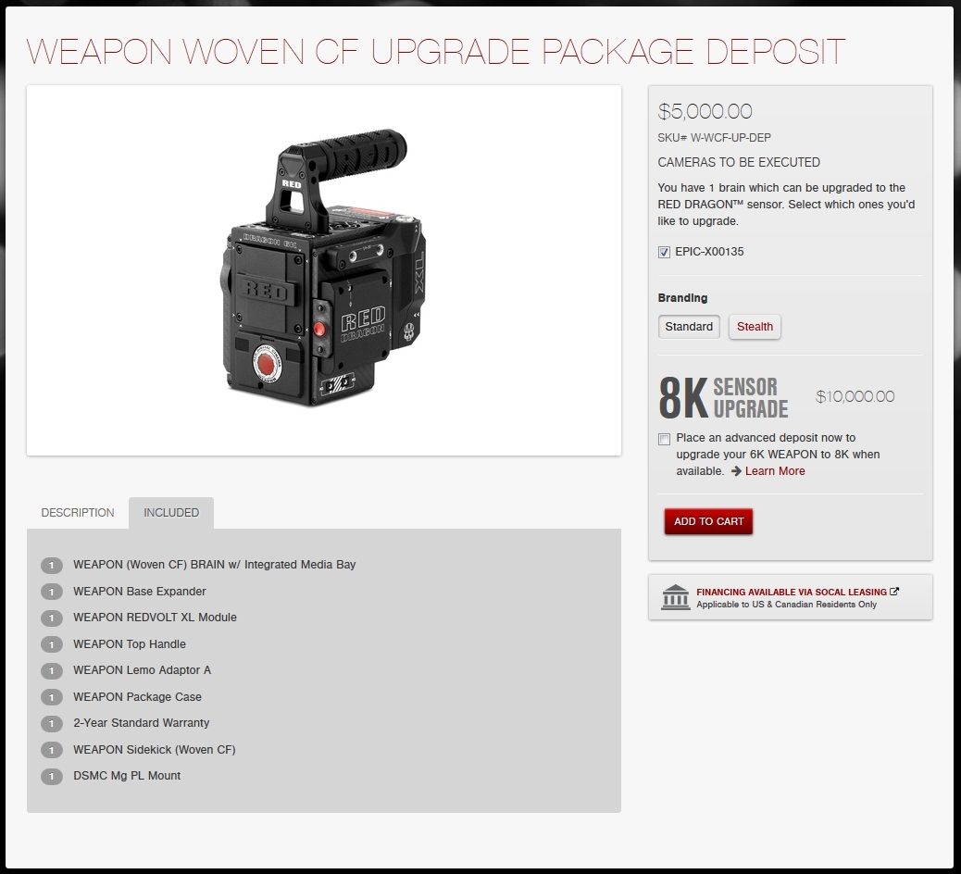The width and height of the screenshot is (961, 874).
Task: Choose Standard branding option
Action: (x=689, y=327)
